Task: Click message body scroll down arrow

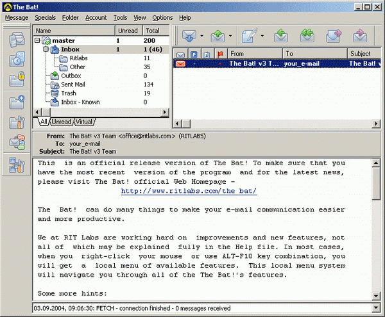Action: coord(376,296)
